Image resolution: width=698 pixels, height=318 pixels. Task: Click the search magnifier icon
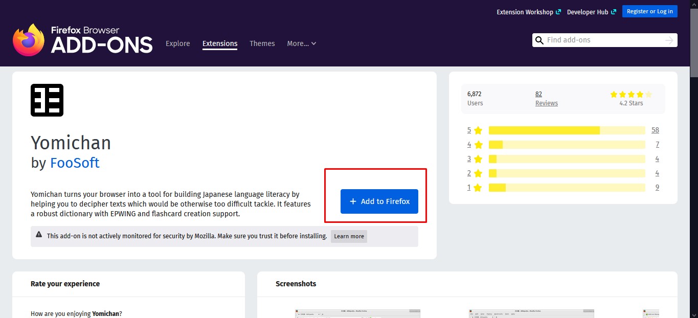coord(538,40)
